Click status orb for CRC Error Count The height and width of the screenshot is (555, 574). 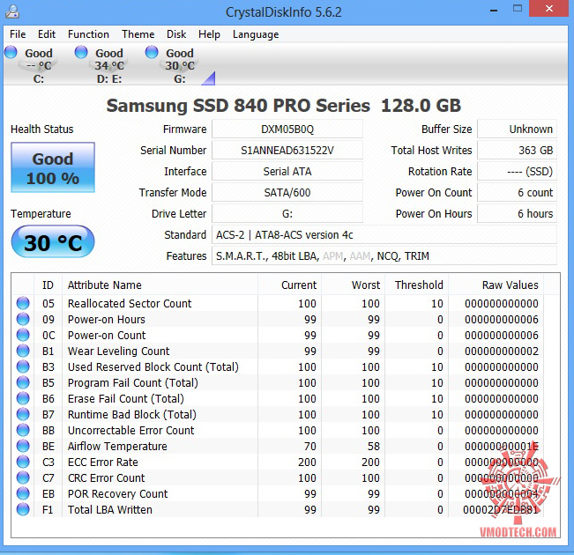pos(23,477)
